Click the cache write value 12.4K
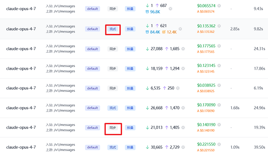The image size is (268, 156). coord(172,32)
